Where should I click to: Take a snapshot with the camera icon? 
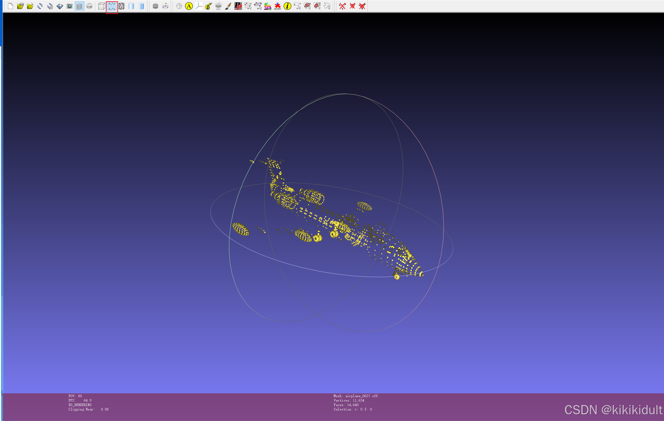tap(69, 6)
